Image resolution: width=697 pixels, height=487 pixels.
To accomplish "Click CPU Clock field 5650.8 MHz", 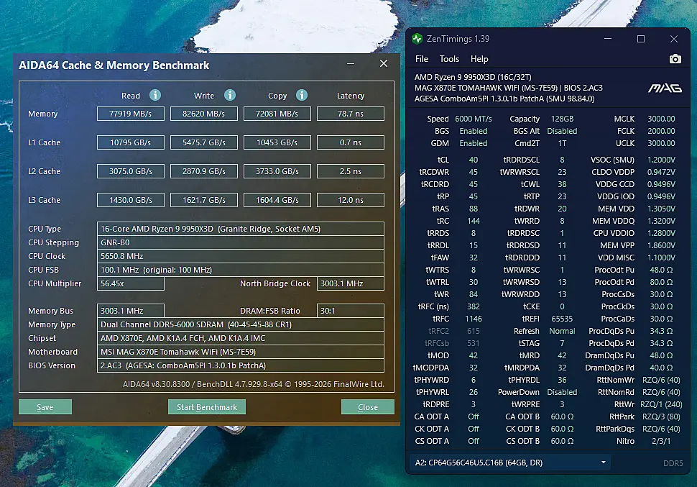I will (x=241, y=256).
